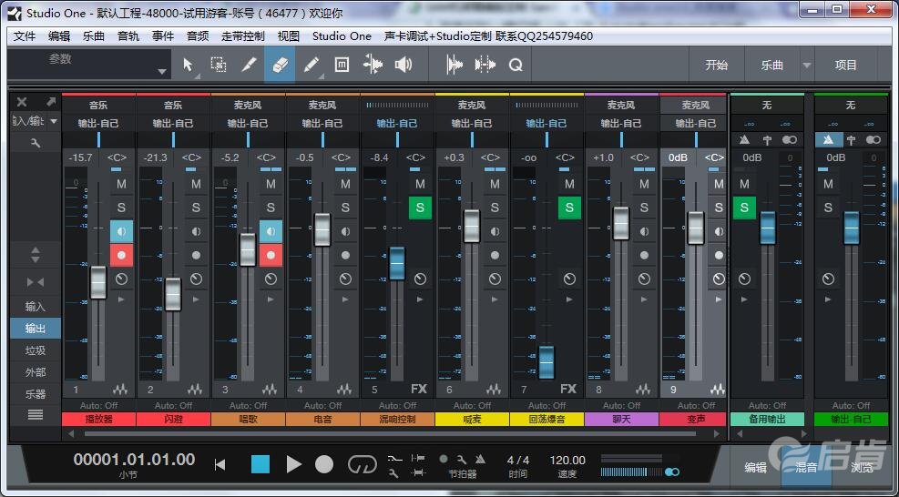Image resolution: width=899 pixels, height=497 pixels.
Task: Toggle the green Solo on 备用输出 channel
Action: point(744,208)
